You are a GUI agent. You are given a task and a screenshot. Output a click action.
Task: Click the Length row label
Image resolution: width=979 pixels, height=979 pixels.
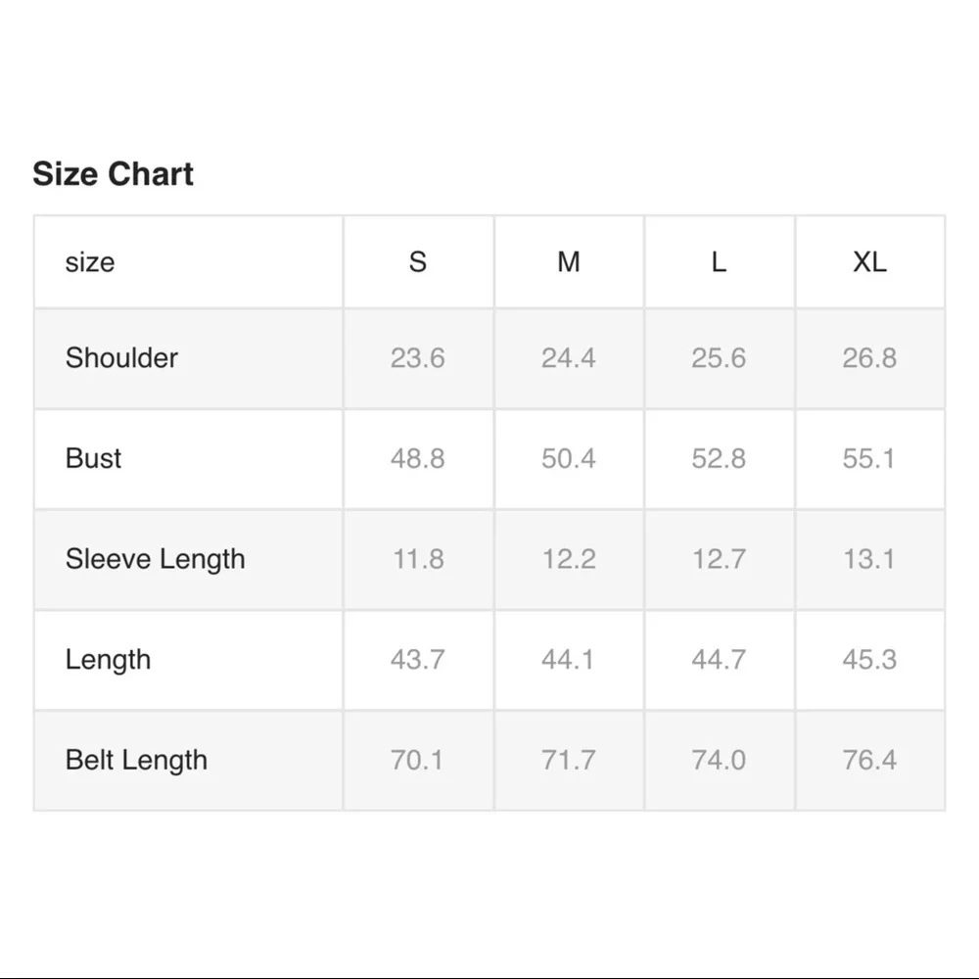click(108, 660)
